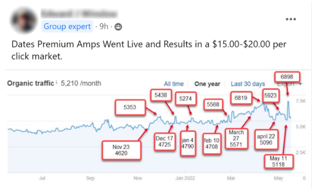
Task: Click the Dec 17 4725 annotation
Action: (x=164, y=142)
